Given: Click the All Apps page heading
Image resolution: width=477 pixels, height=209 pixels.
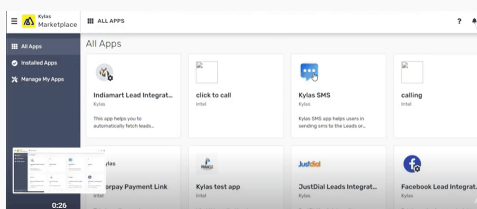Looking at the screenshot, I should 103,44.
